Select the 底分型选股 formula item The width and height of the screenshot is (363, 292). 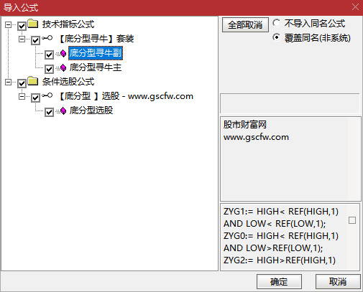click(91, 110)
